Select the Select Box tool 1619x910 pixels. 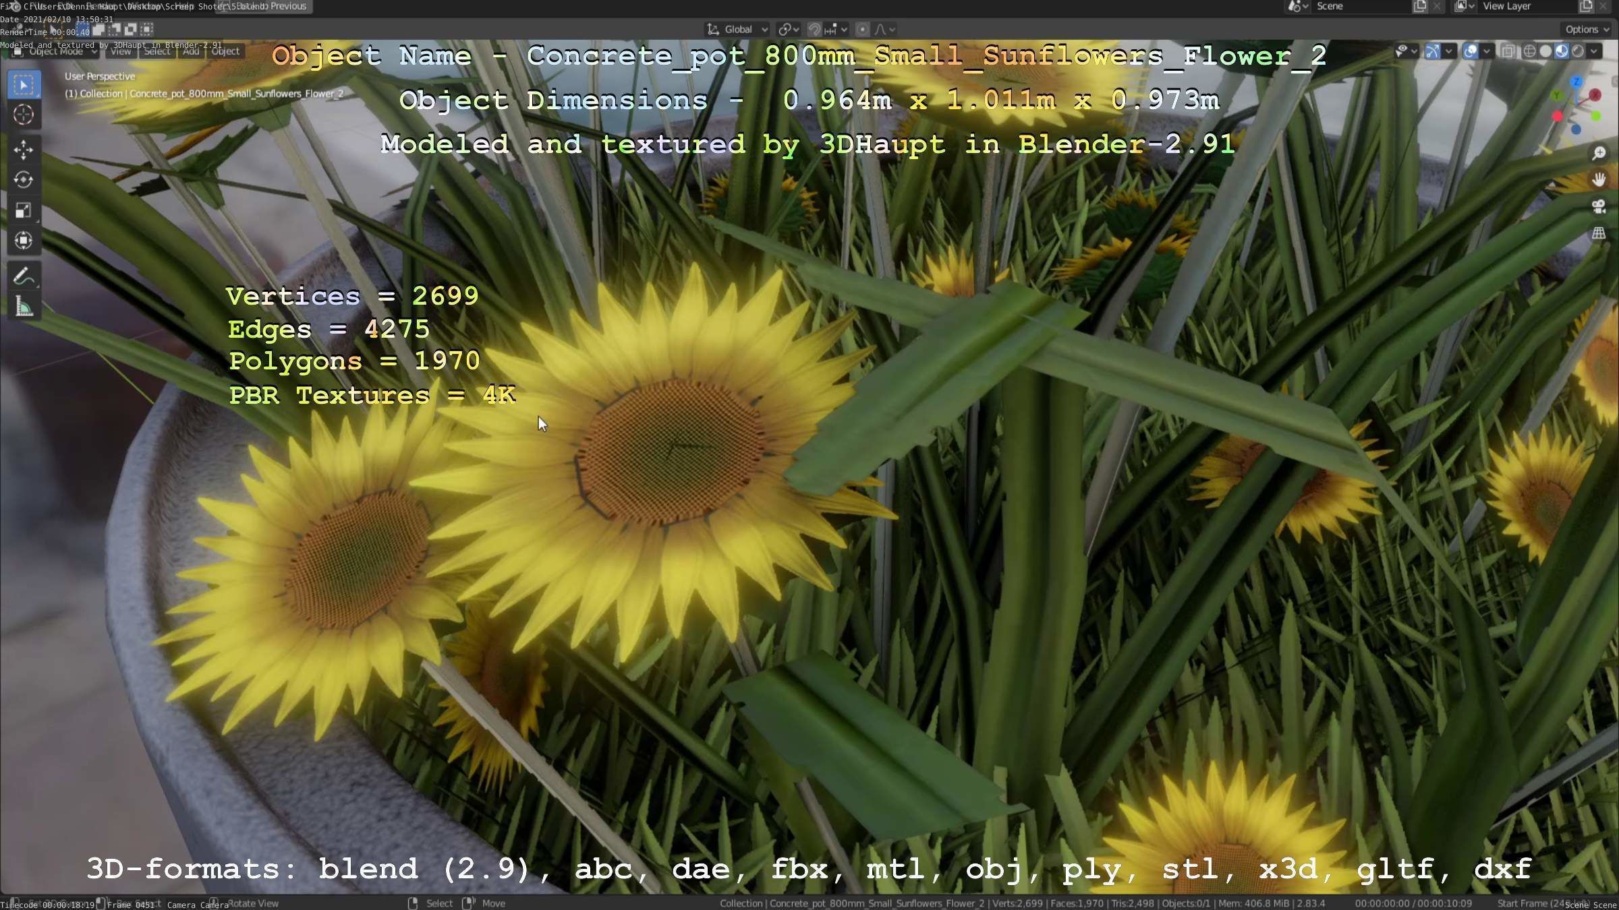point(24,85)
